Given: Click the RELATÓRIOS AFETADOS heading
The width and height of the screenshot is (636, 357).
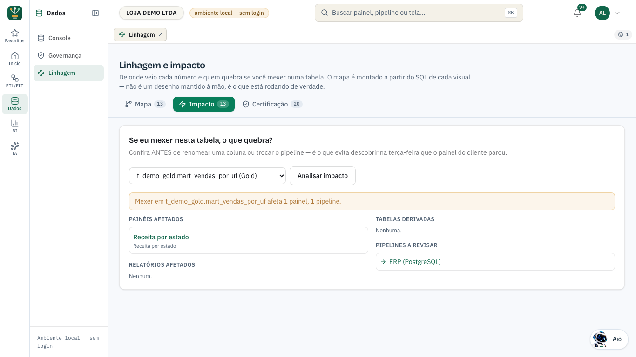Looking at the screenshot, I should [x=162, y=265].
